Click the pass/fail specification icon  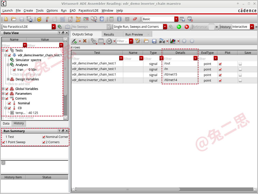(86, 19)
